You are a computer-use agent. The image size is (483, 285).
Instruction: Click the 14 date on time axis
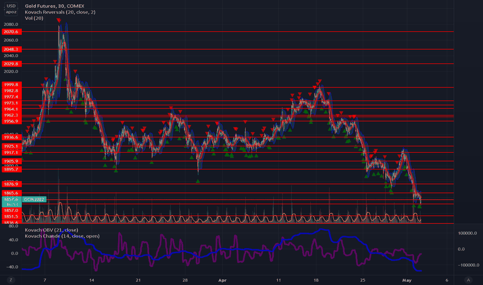(92, 280)
